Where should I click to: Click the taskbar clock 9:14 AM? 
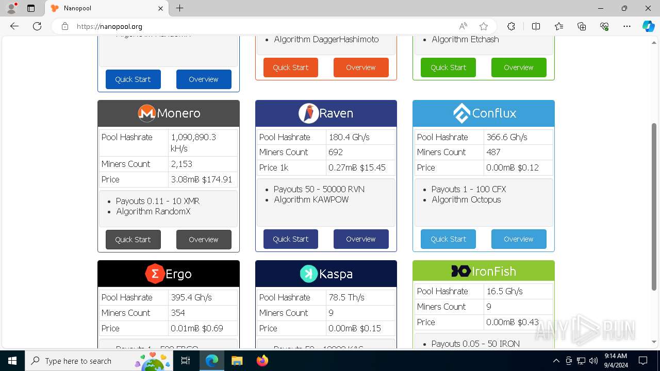616,356
